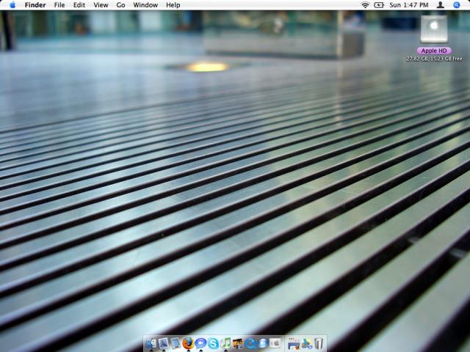
Task: Open the Apple menu
Action: 12,5
